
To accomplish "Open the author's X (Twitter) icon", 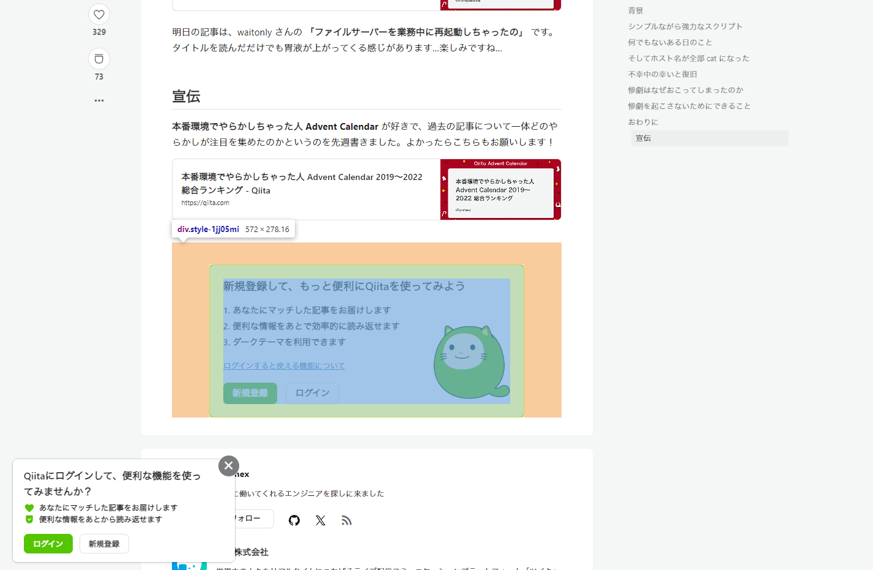I will [320, 520].
